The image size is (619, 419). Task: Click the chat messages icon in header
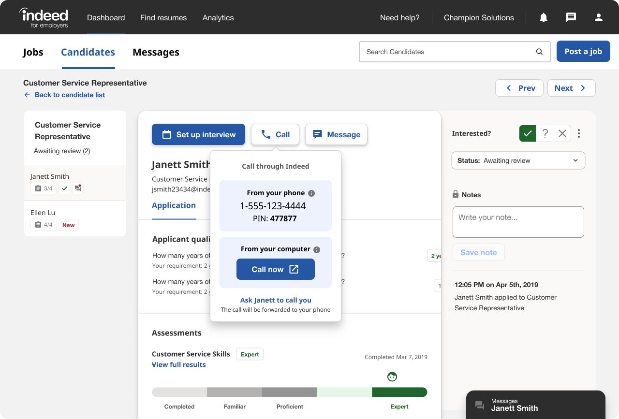571,17
